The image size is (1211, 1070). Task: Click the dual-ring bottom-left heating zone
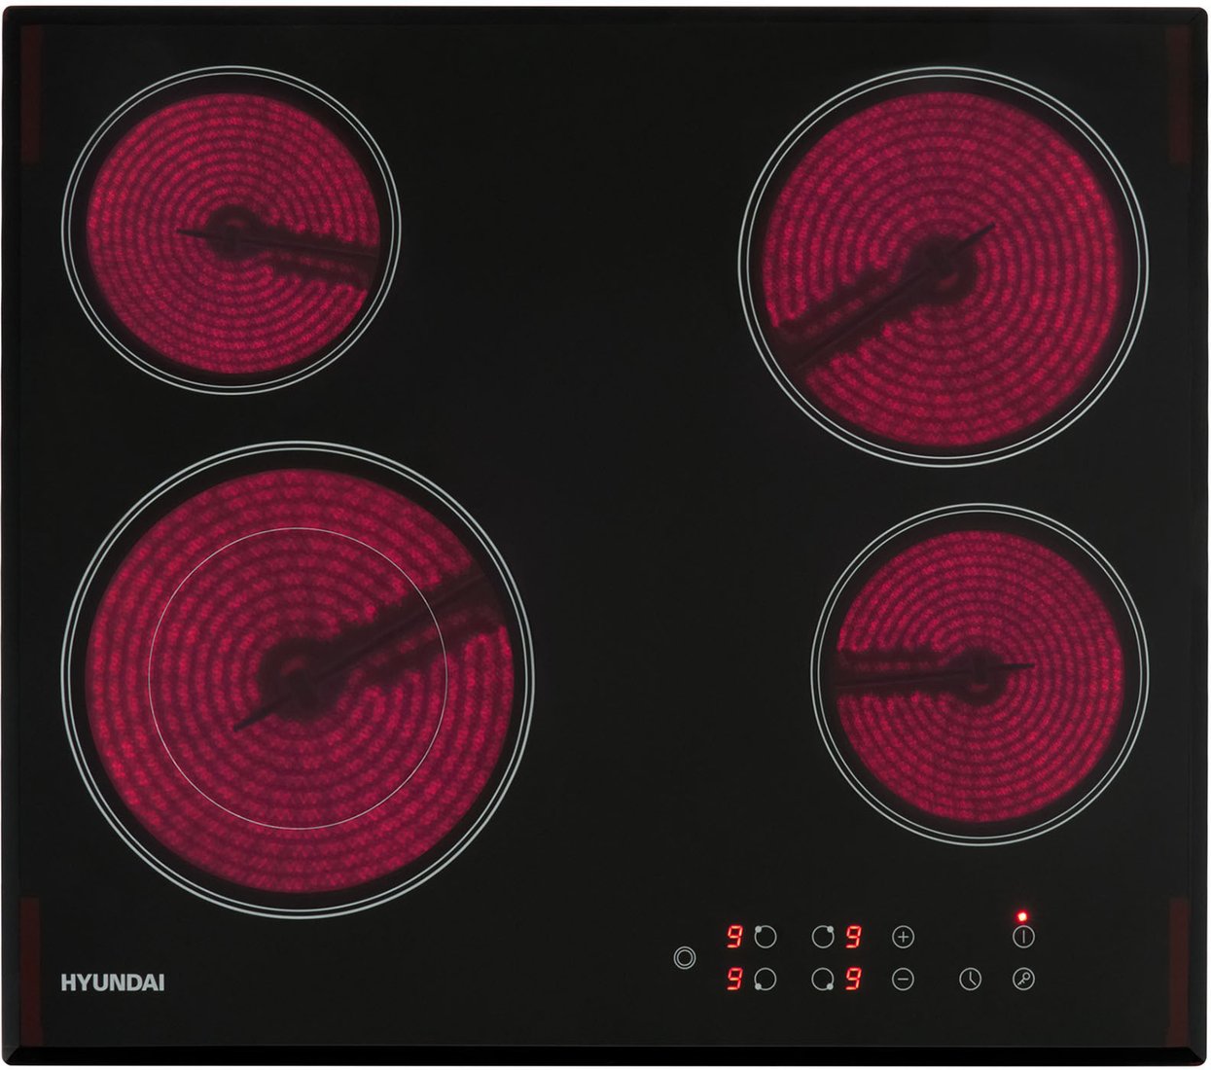298,678
